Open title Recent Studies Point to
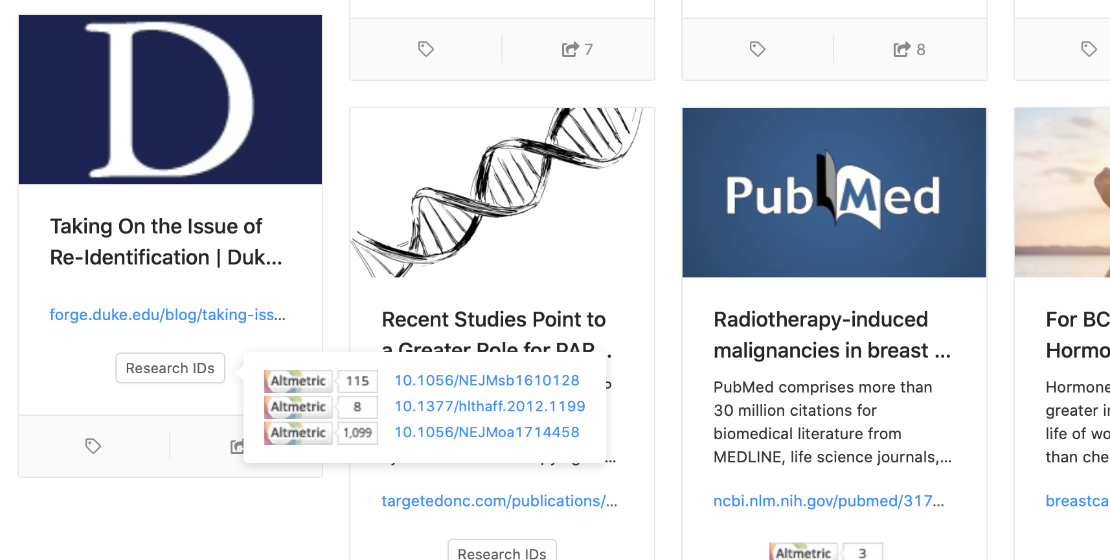 493,319
